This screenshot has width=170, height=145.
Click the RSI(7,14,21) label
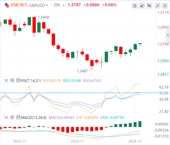click(x=31, y=81)
